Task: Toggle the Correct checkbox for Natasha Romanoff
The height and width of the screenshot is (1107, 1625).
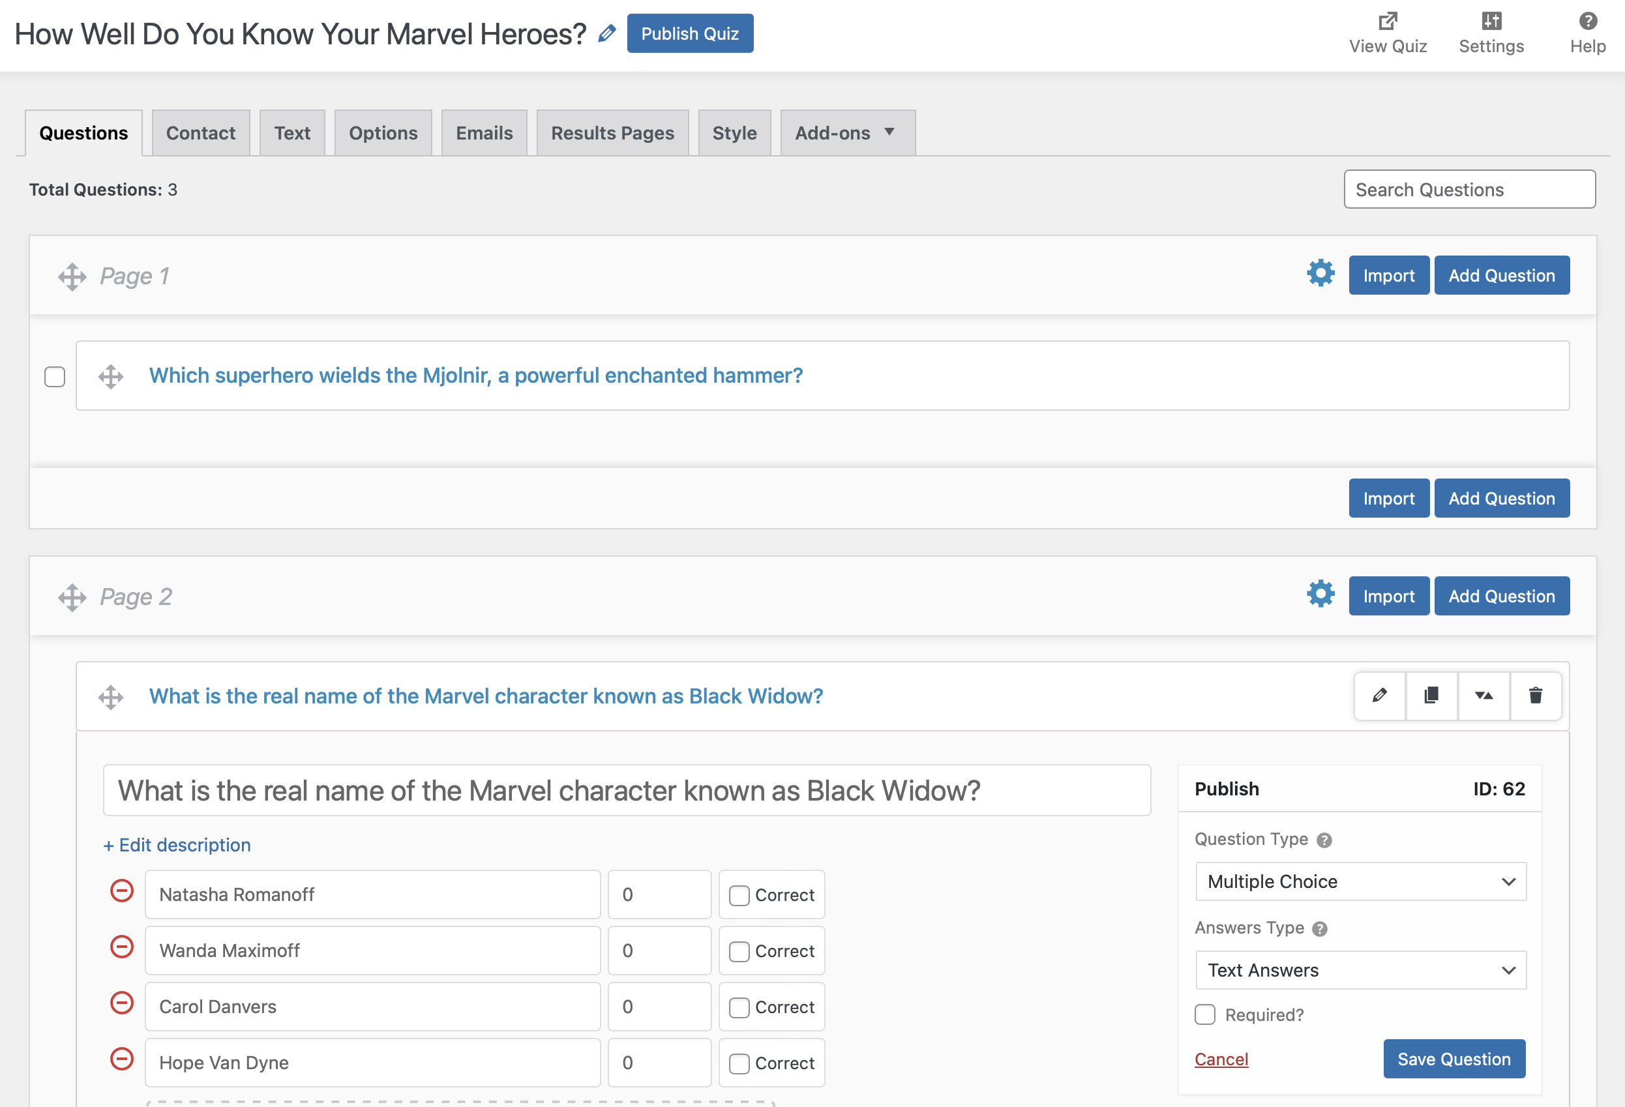Action: tap(738, 894)
